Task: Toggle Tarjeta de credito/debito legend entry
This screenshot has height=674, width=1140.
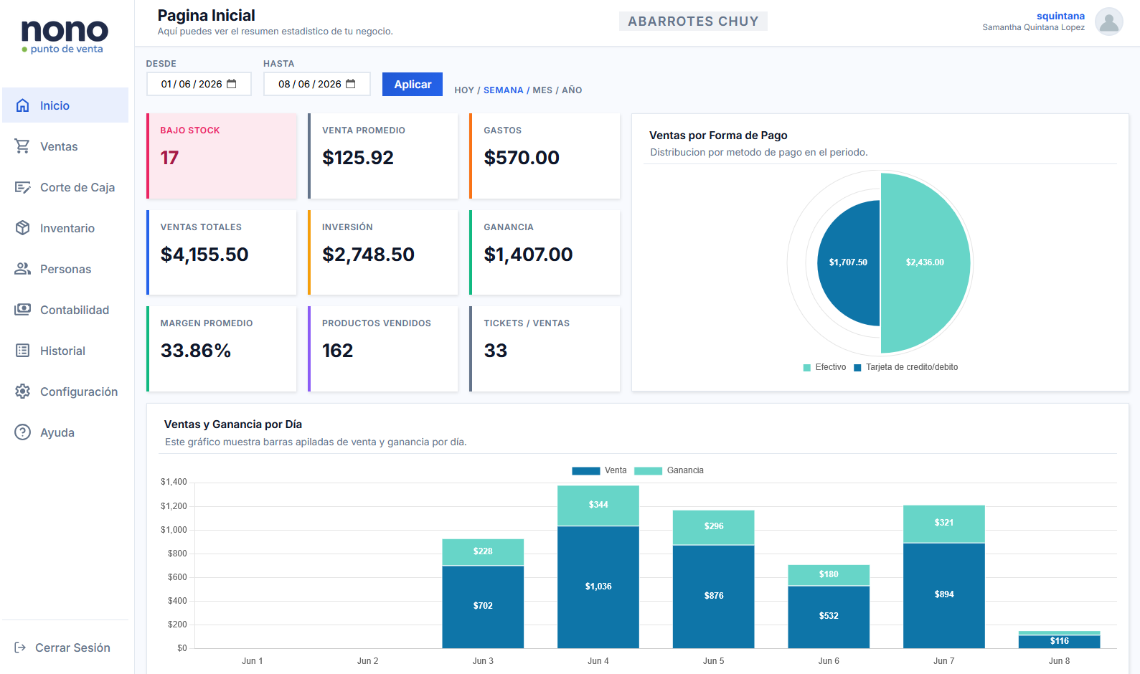Action: click(x=905, y=367)
